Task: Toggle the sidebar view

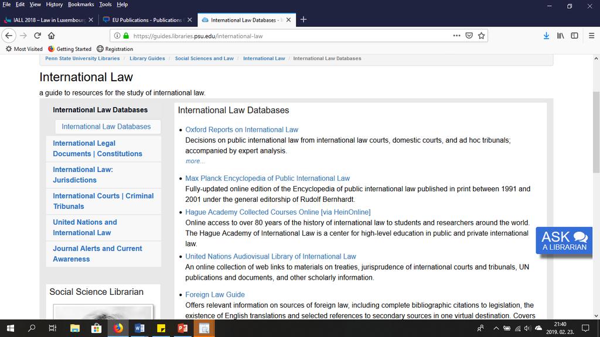Action: point(574,36)
